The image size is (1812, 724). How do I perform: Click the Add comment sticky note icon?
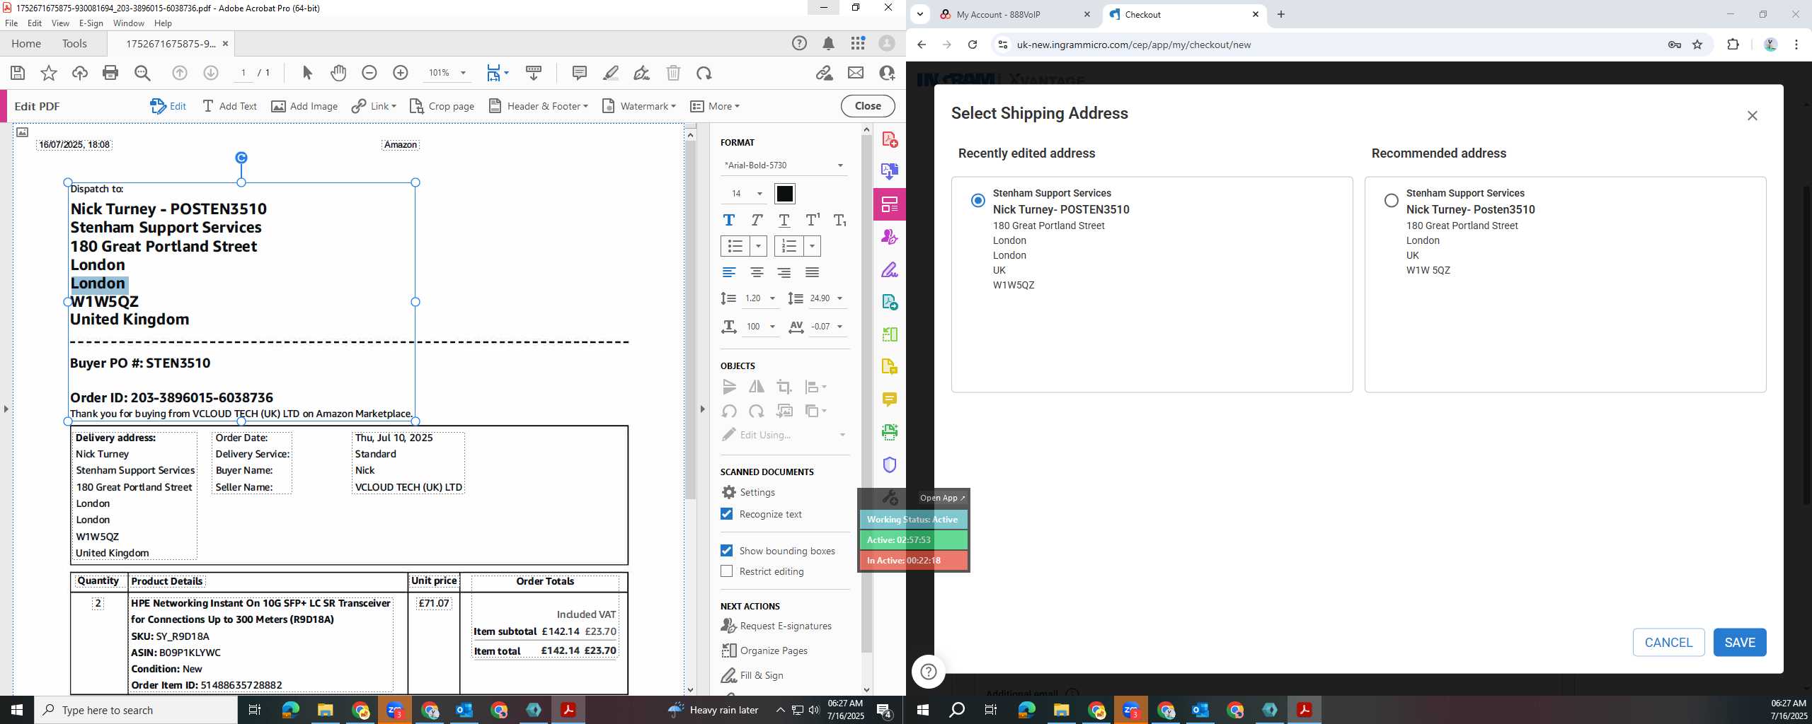pos(580,73)
